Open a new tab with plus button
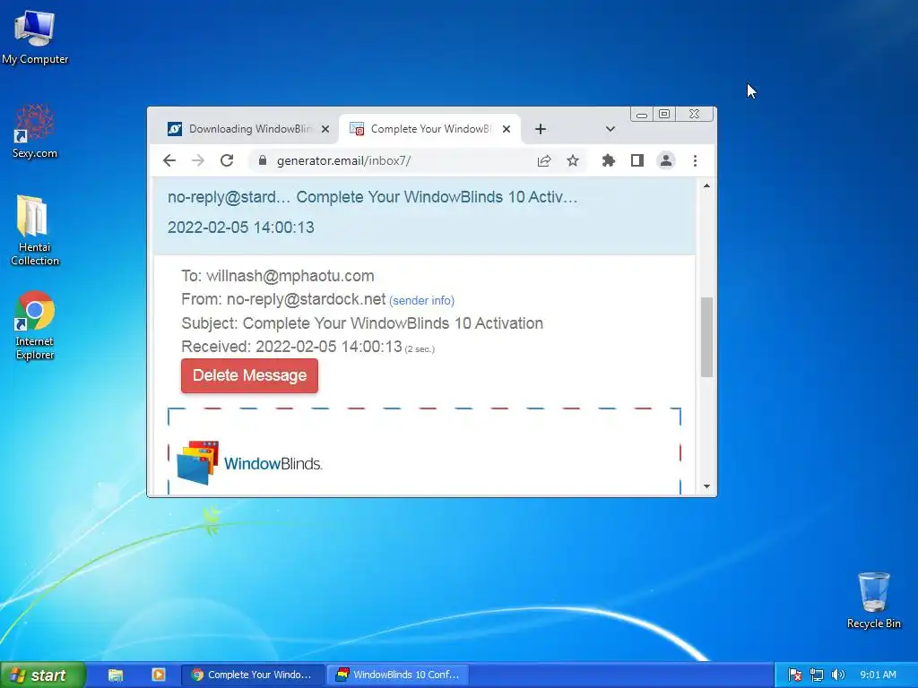Viewport: 918px width, 688px height. [x=541, y=129]
